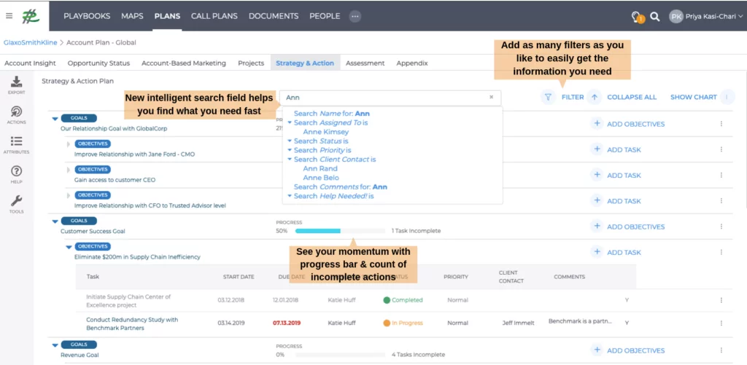
Task: Switch to the Account Insight tab
Action: (30, 63)
